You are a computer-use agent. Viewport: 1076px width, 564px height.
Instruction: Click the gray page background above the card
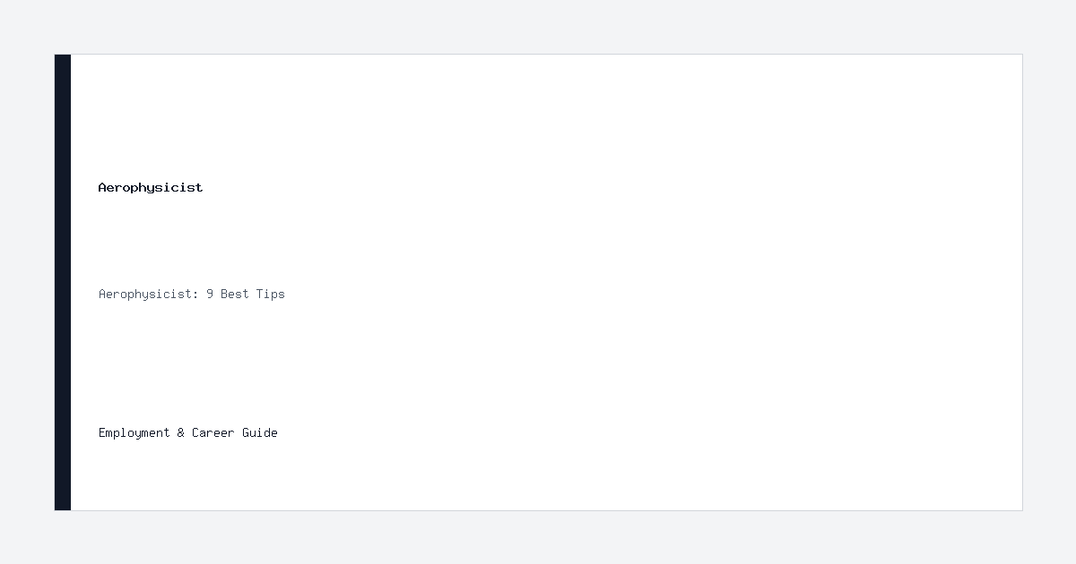[538, 27]
